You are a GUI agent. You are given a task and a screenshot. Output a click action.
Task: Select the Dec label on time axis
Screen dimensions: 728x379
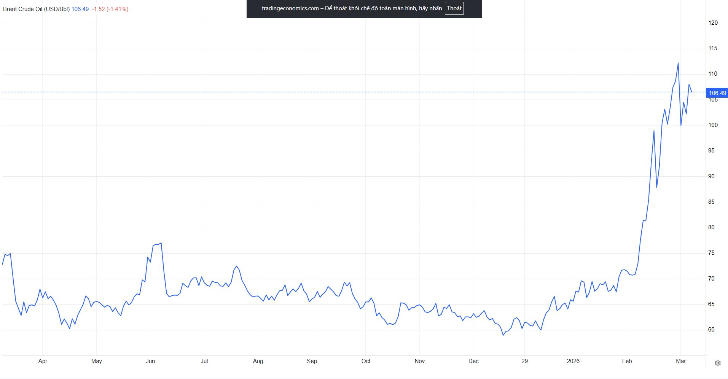click(473, 361)
